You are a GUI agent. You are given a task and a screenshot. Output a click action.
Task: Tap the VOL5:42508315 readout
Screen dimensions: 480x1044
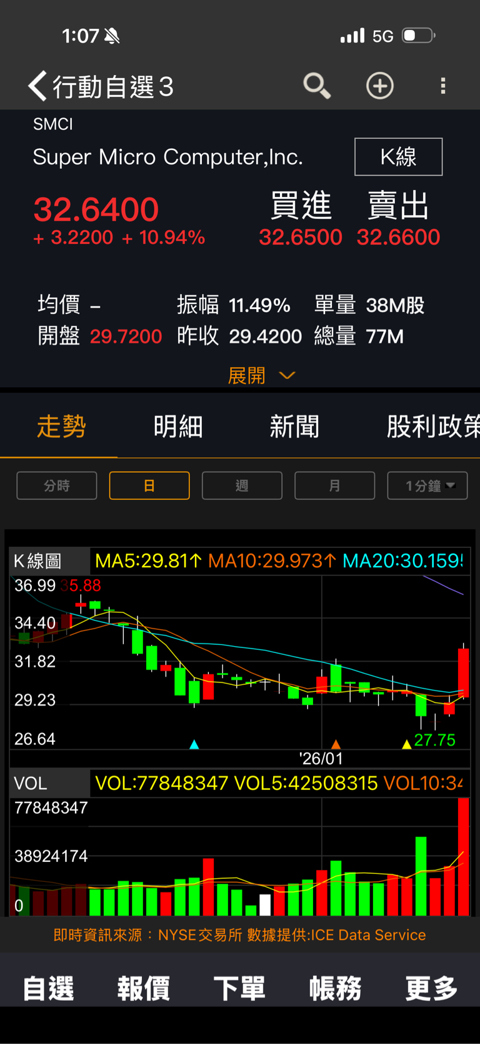306,783
